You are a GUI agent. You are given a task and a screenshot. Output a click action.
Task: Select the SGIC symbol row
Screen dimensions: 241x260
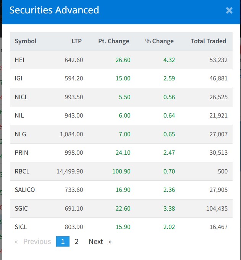click(21, 208)
